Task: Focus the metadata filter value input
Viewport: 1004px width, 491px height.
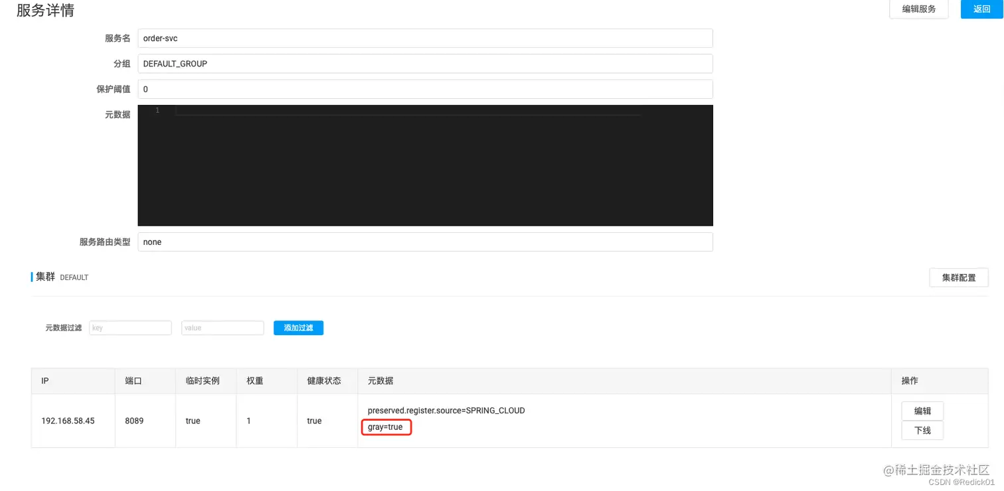Action: click(222, 328)
